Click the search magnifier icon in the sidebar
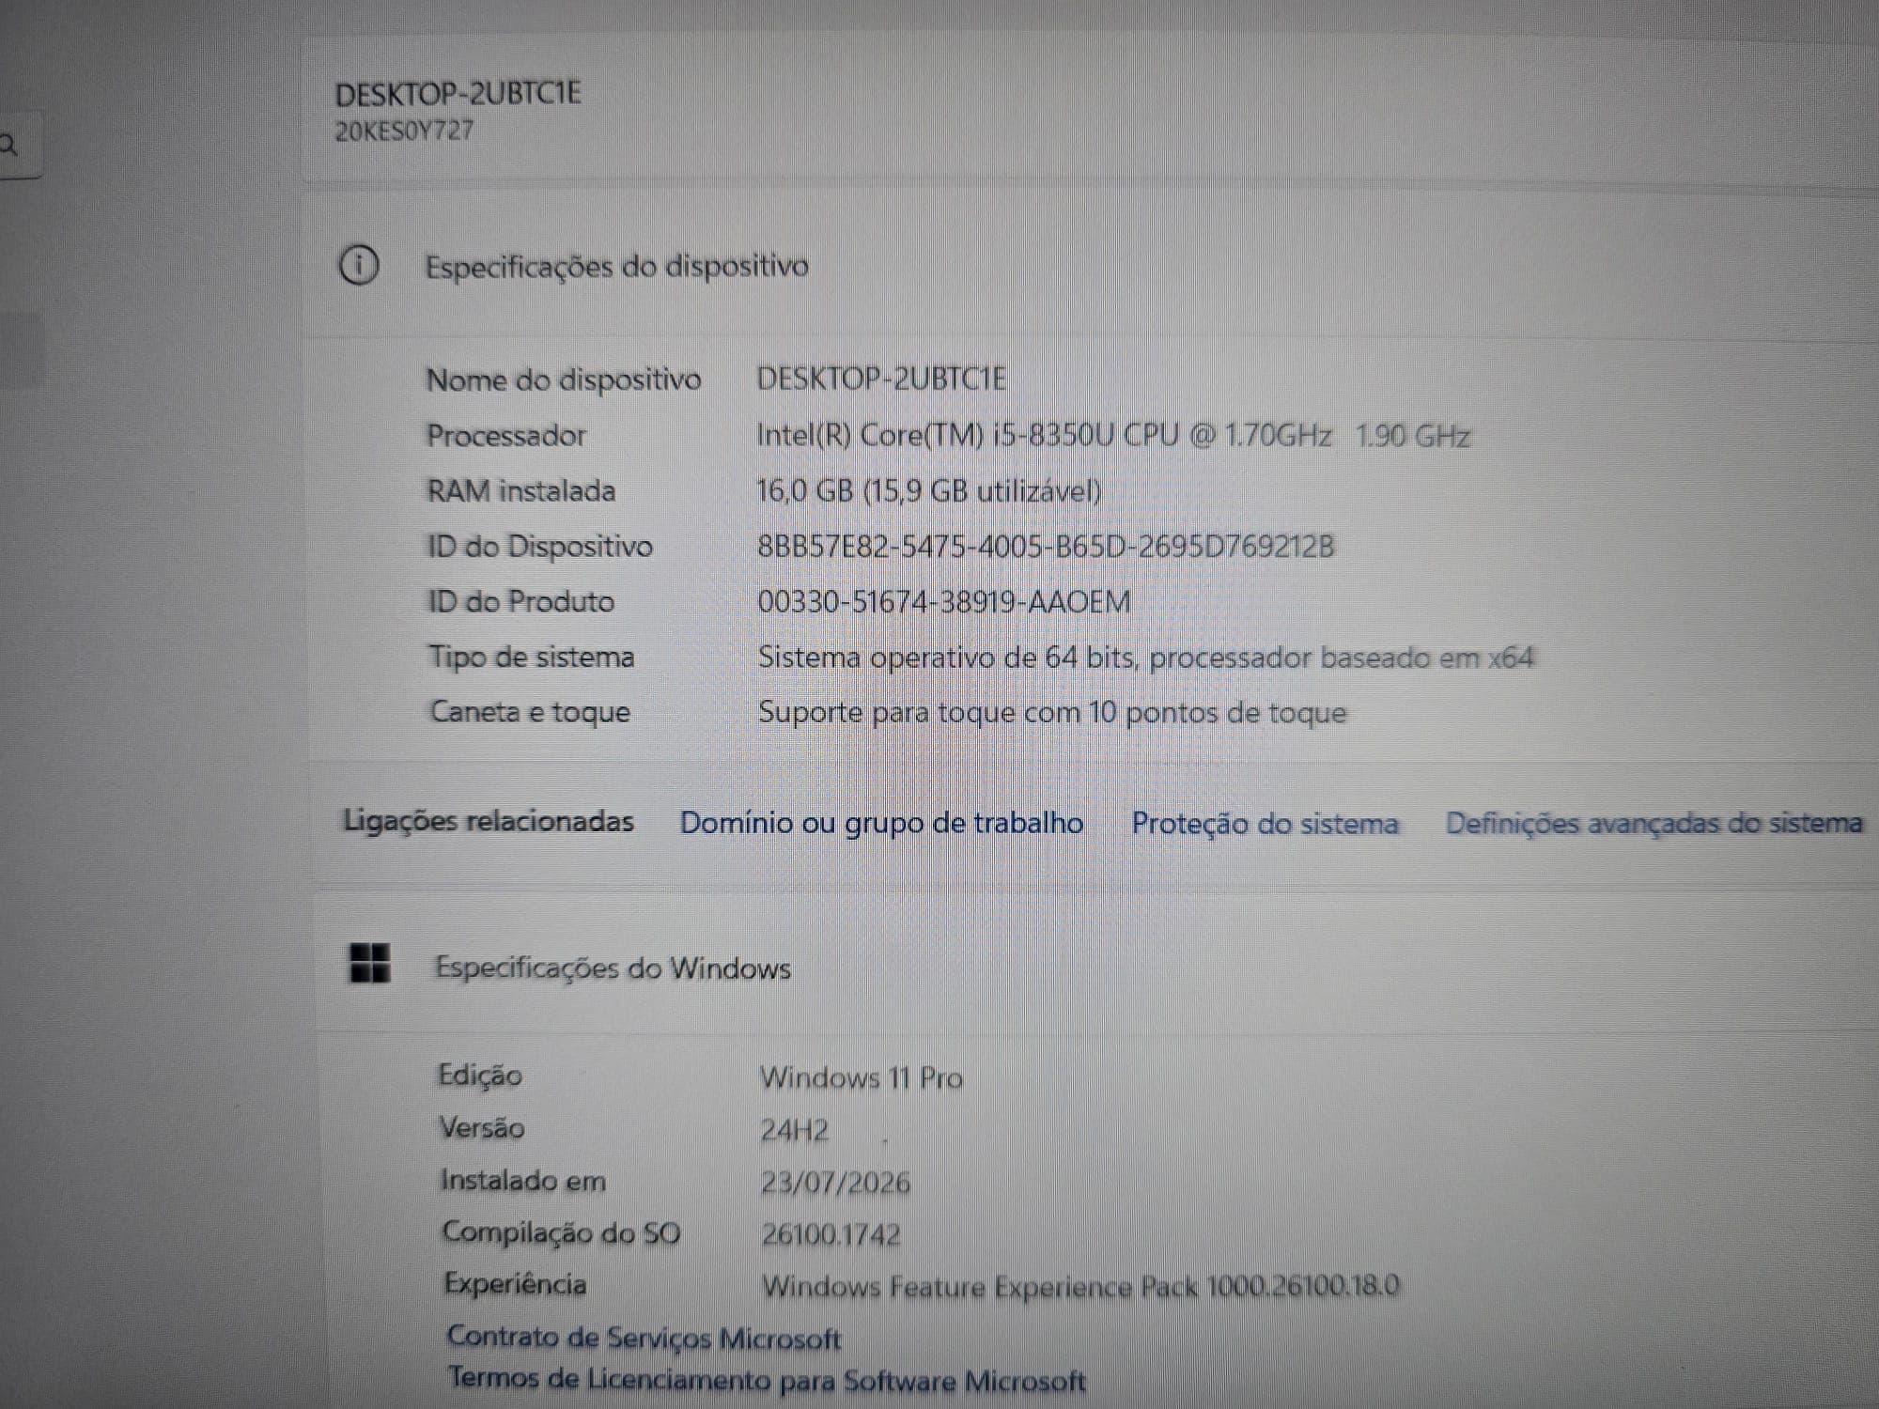This screenshot has width=1879, height=1409. coord(8,145)
